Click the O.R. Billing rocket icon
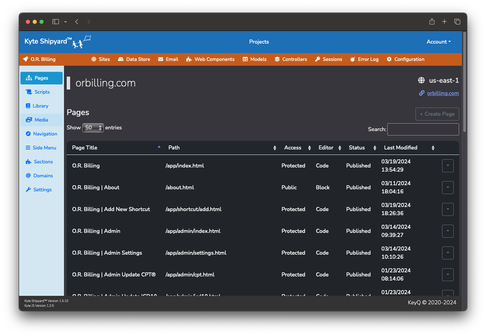Screen dimensions: 486x336 click(x=26, y=59)
